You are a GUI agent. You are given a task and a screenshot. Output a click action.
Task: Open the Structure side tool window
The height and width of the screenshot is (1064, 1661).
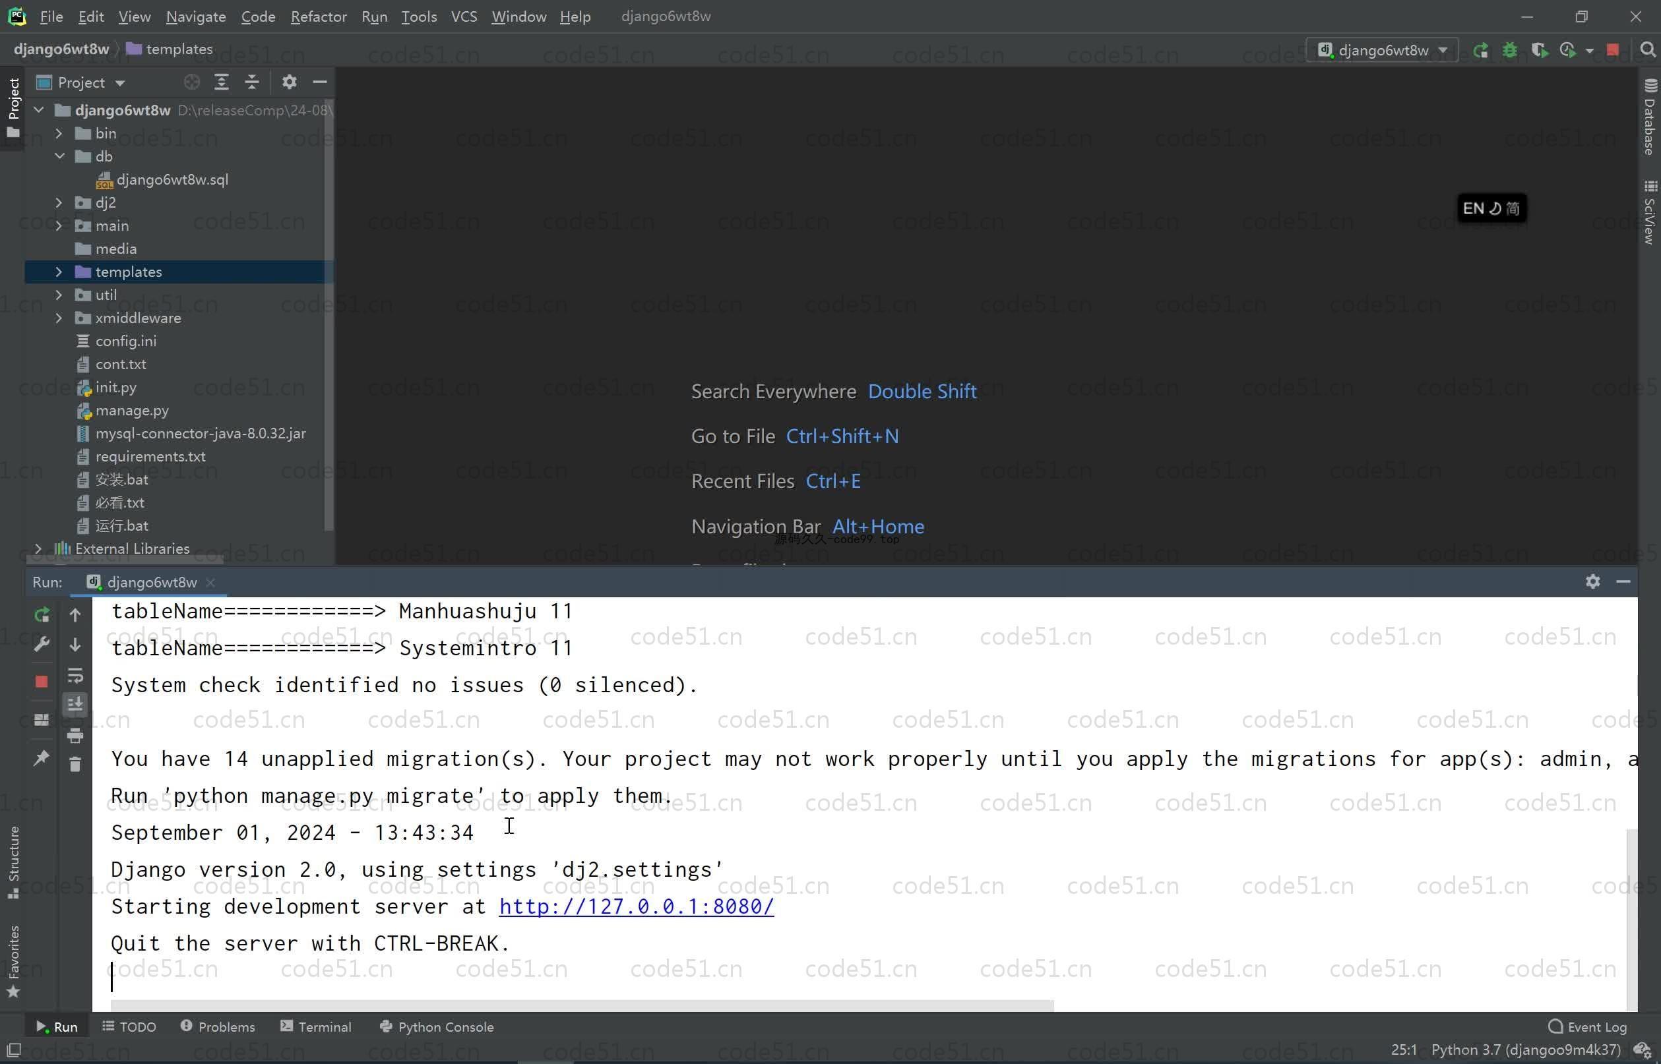coord(13,862)
